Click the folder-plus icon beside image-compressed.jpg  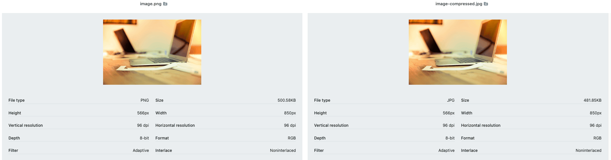pos(486,4)
